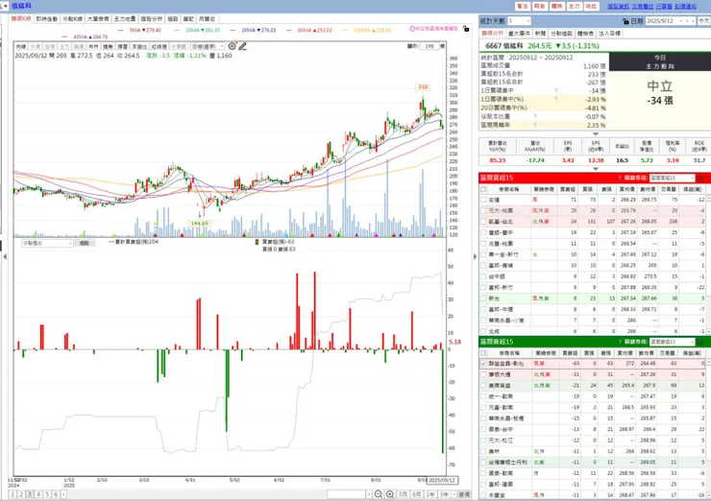
Task: Click the 顯示 195 bar count field
Action: coord(429,46)
